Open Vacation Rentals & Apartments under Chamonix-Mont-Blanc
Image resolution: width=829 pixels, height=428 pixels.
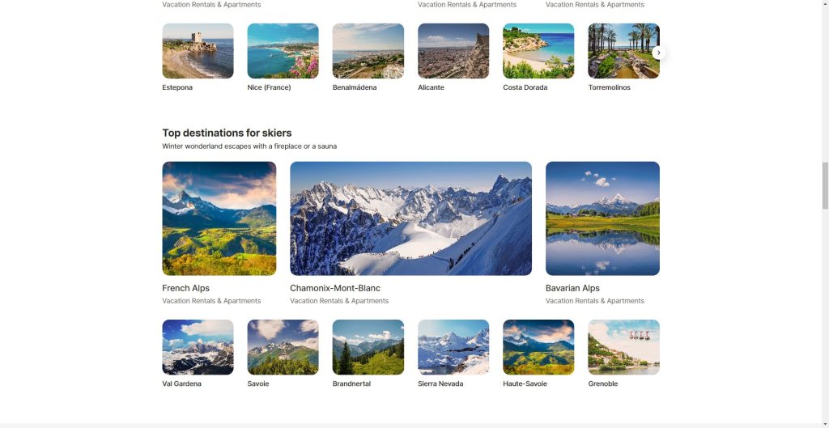(x=339, y=301)
